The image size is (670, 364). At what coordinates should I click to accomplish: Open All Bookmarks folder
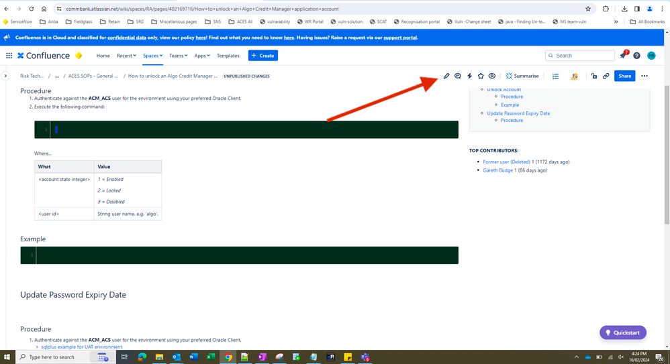(x=647, y=21)
